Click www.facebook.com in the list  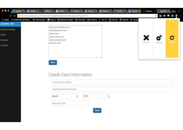point(58,31)
